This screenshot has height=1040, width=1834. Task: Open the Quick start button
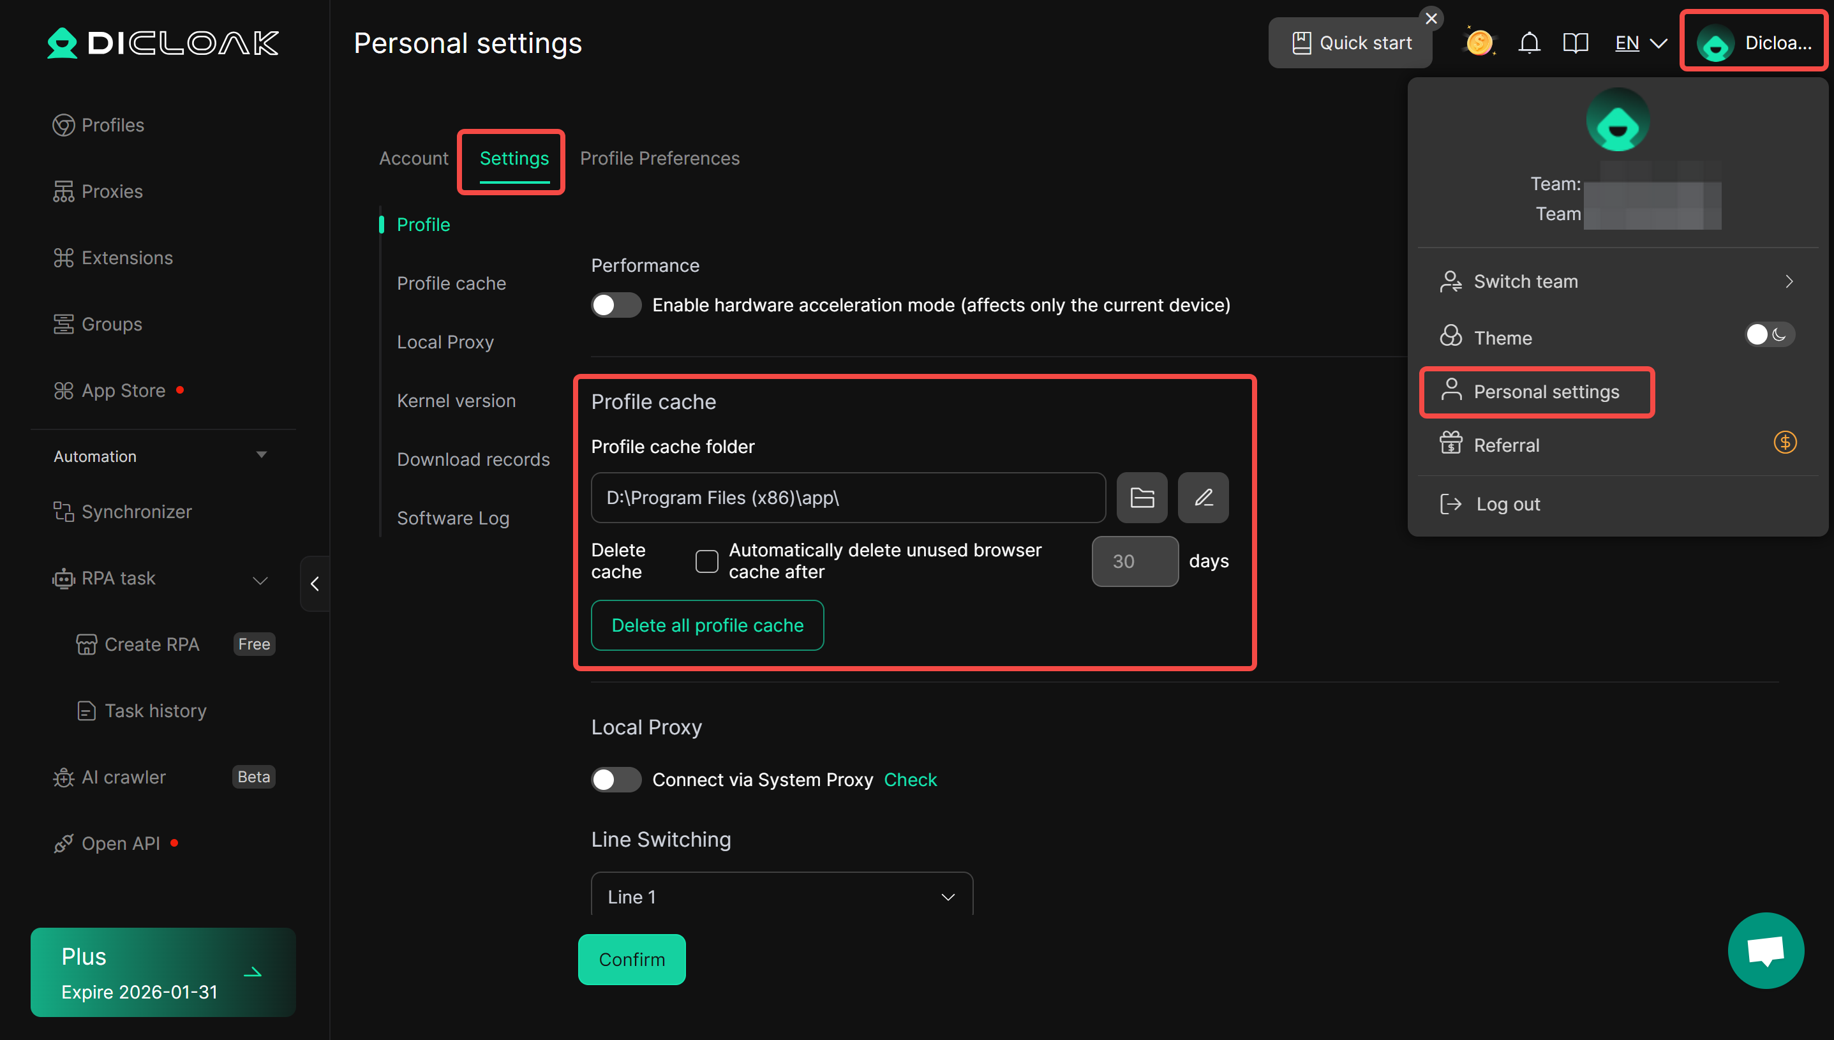click(1350, 43)
